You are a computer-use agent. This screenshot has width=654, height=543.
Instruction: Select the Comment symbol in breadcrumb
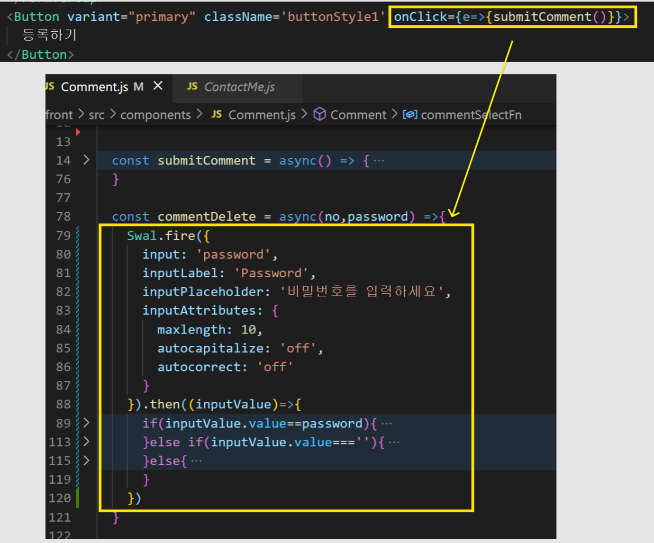[x=358, y=115]
